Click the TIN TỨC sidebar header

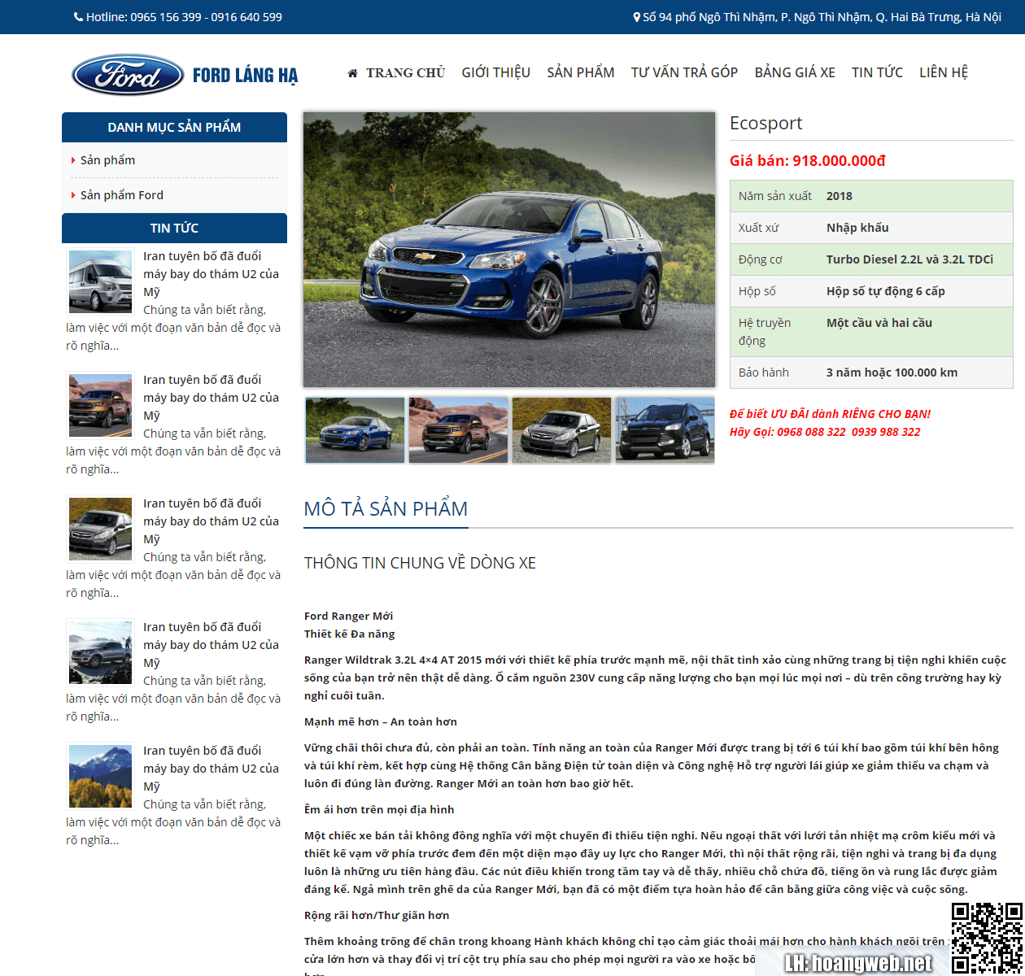(174, 228)
